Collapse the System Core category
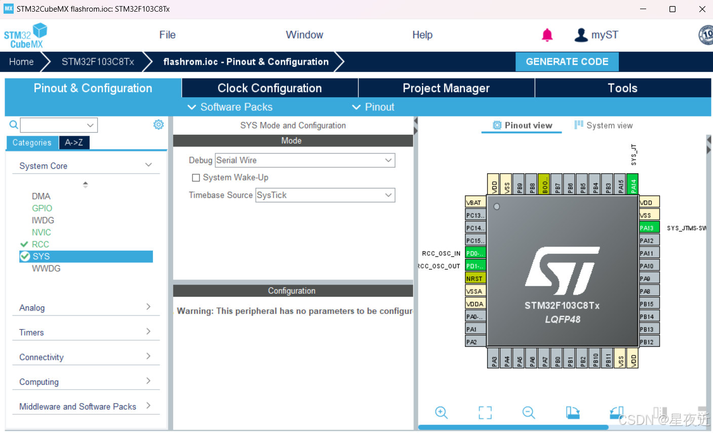Screen dimensions: 713x433 86,166
